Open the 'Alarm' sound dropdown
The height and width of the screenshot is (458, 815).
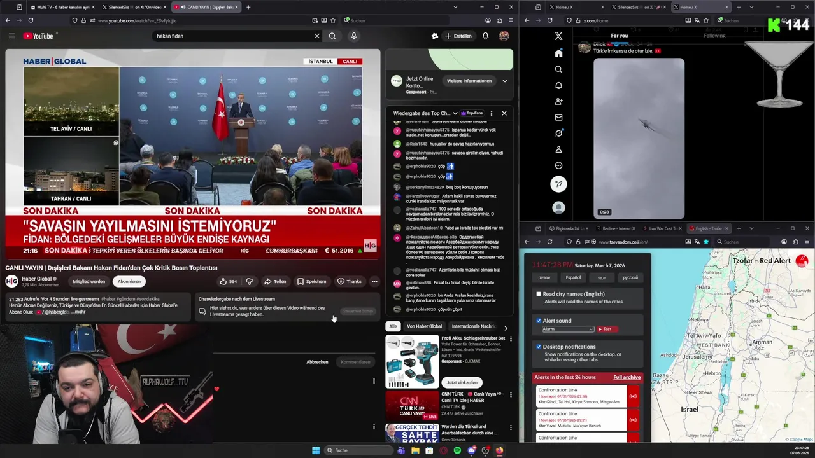[x=568, y=329]
